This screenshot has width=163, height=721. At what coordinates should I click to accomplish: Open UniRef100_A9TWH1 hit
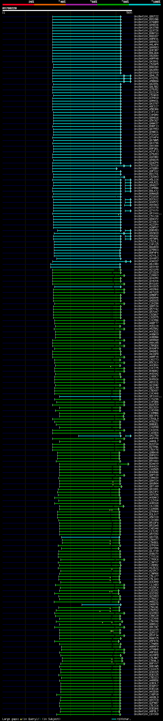coord(146,239)
